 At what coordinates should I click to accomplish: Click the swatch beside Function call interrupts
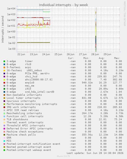pos(4,116)
